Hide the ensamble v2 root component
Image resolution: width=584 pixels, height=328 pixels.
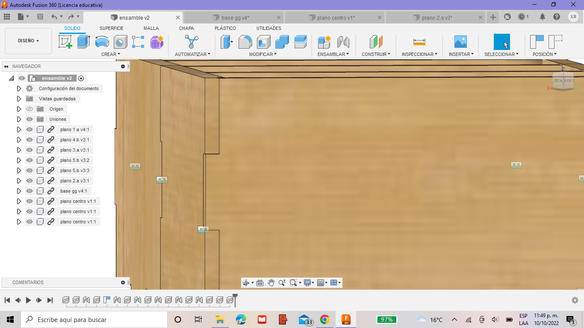tap(22, 78)
